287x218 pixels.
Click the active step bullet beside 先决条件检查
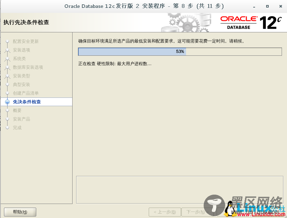[7, 102]
